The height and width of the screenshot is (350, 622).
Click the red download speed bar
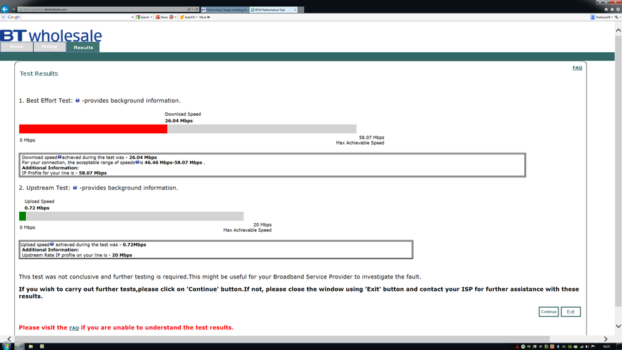pos(93,129)
